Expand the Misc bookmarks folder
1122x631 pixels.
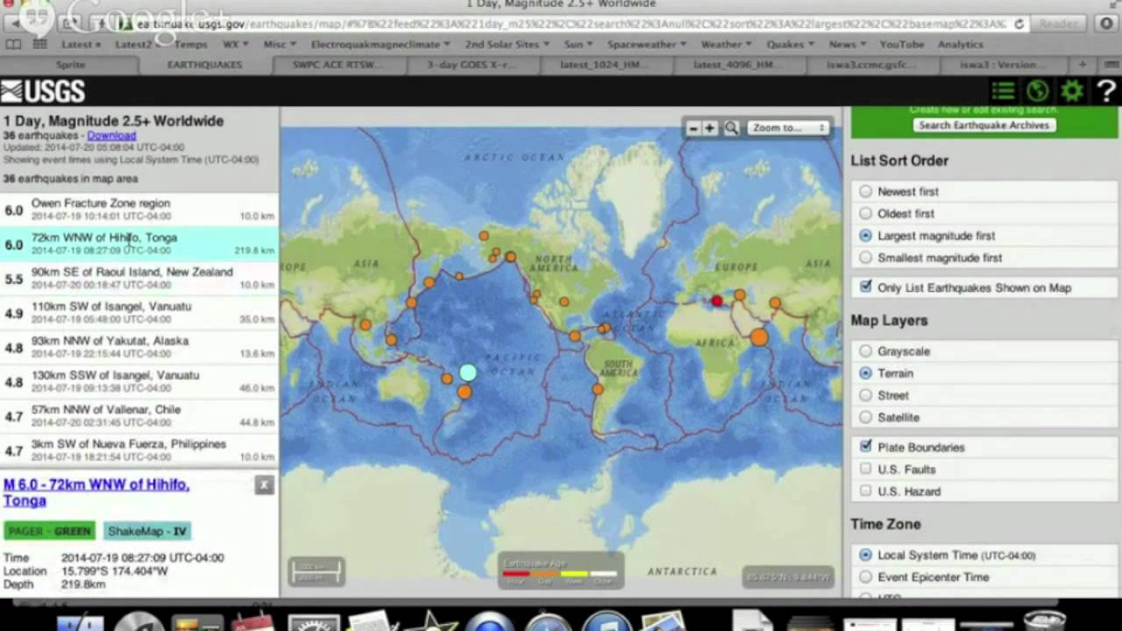point(280,45)
